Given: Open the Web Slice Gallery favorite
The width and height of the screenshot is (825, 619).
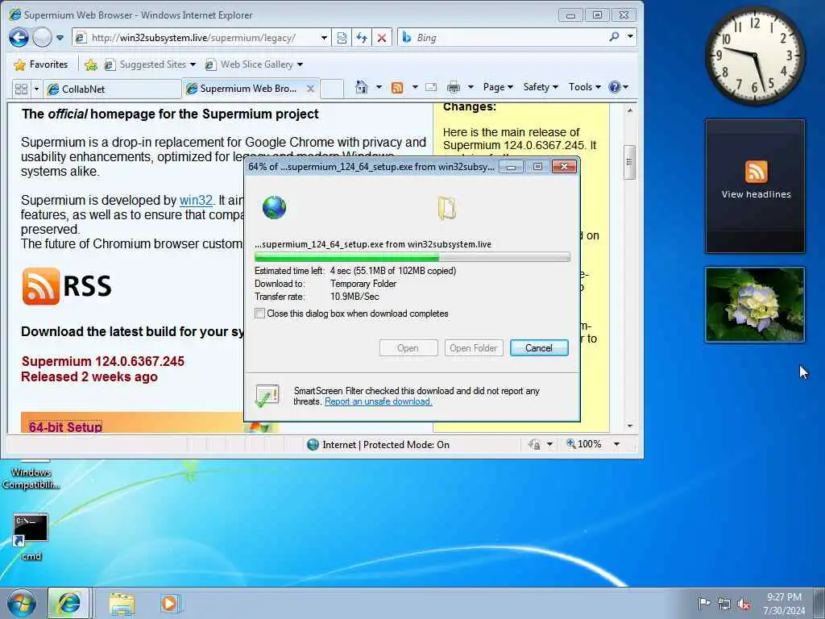Looking at the screenshot, I should pos(254,64).
